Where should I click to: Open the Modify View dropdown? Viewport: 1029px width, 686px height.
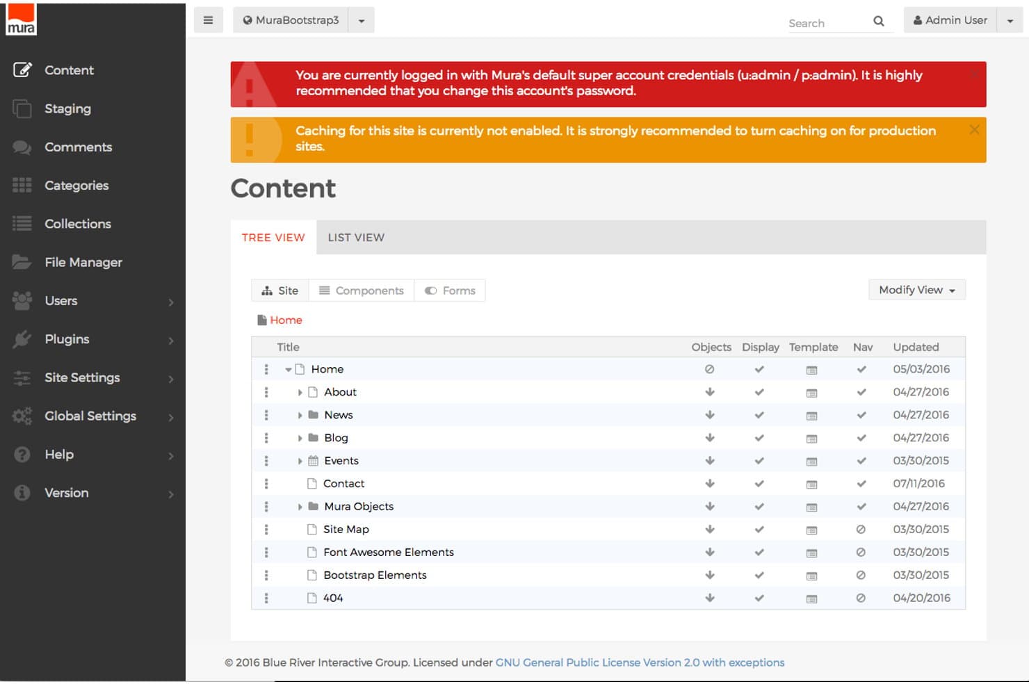(x=916, y=290)
